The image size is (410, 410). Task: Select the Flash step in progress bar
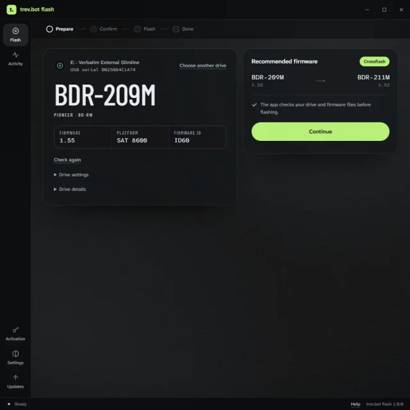145,29
